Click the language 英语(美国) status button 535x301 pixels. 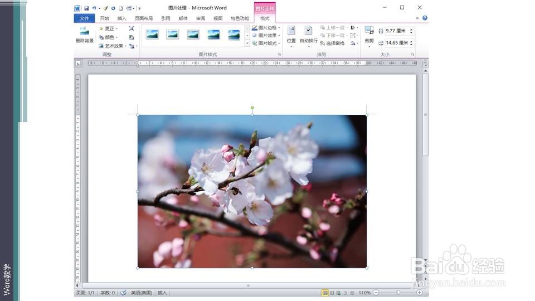pos(141,293)
